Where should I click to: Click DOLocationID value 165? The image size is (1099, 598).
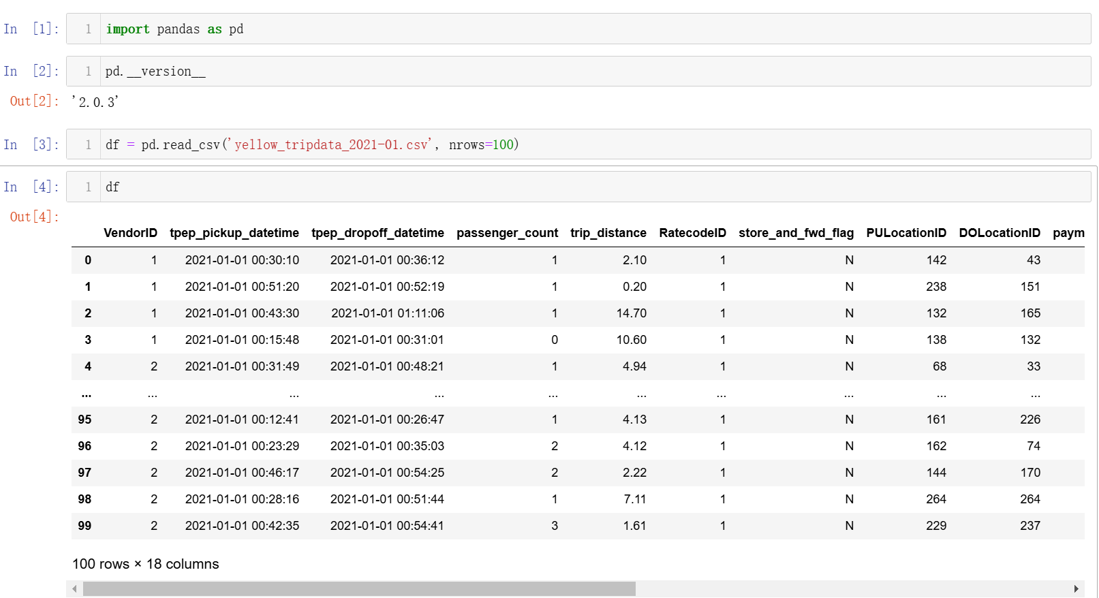pyautogui.click(x=1030, y=313)
